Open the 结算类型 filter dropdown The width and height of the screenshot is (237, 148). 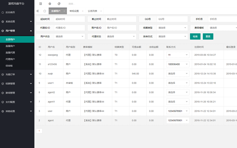click(172, 28)
